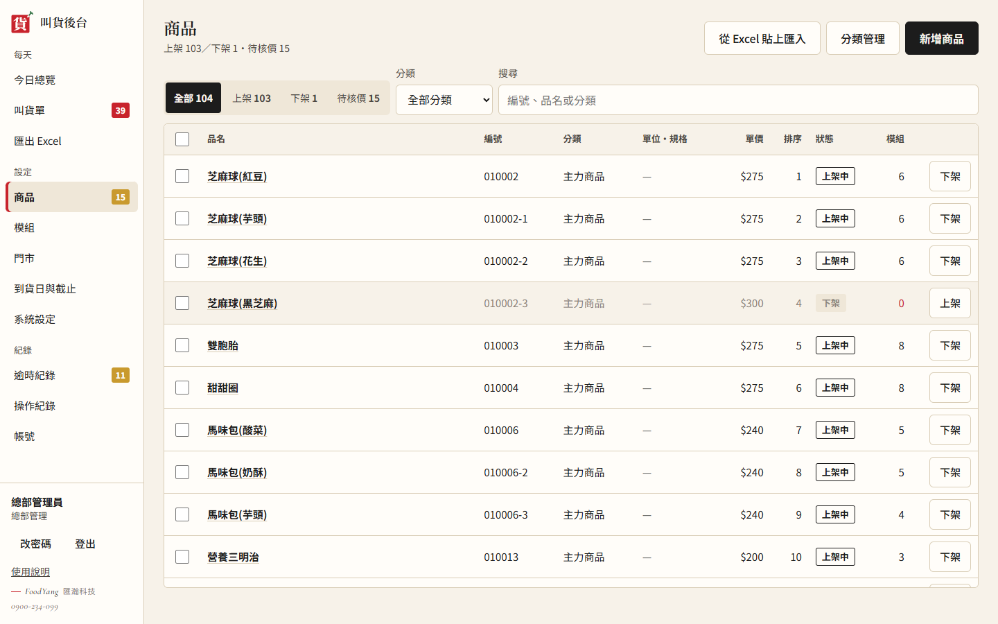Go to 叫貨單 in sidebar
998x624 pixels.
coord(71,110)
